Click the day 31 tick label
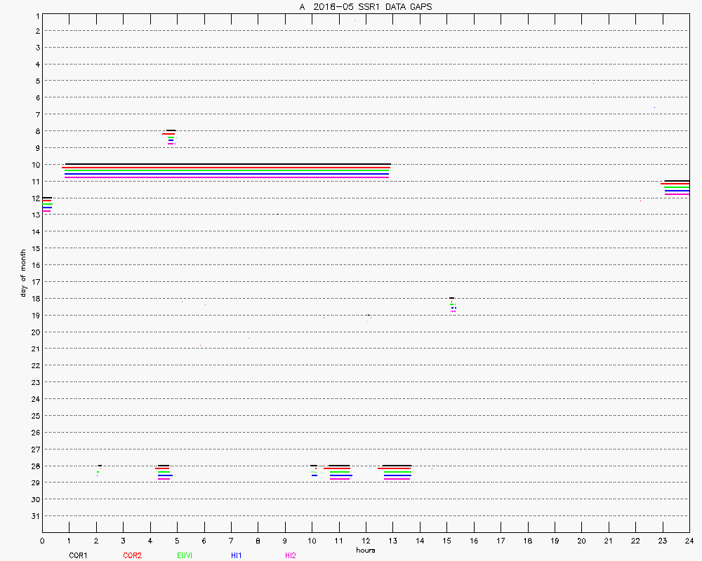Viewport: 702px width, 561px height. point(34,515)
